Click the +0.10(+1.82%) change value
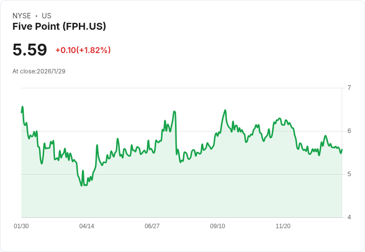 coord(83,50)
